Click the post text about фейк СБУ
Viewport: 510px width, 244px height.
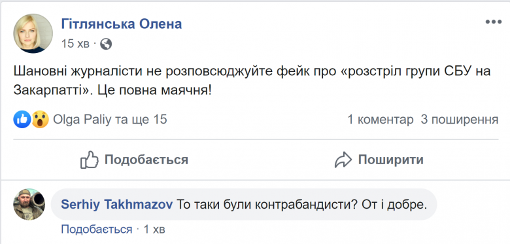point(252,80)
